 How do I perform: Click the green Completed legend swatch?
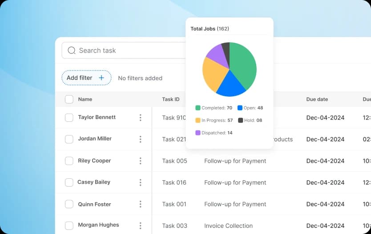[198, 108]
